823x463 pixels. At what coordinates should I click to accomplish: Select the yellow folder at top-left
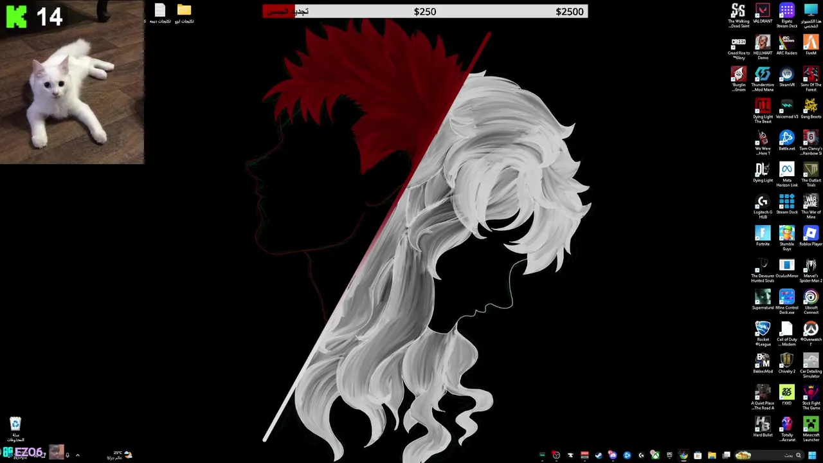184,14
